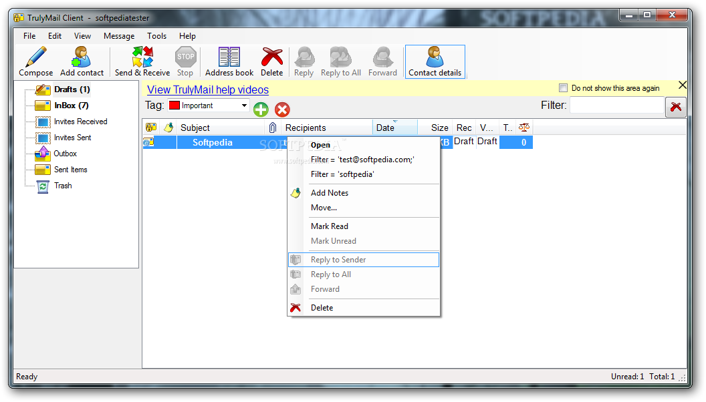
Task: Click the Reply to All toolbar icon
Action: pos(340,57)
